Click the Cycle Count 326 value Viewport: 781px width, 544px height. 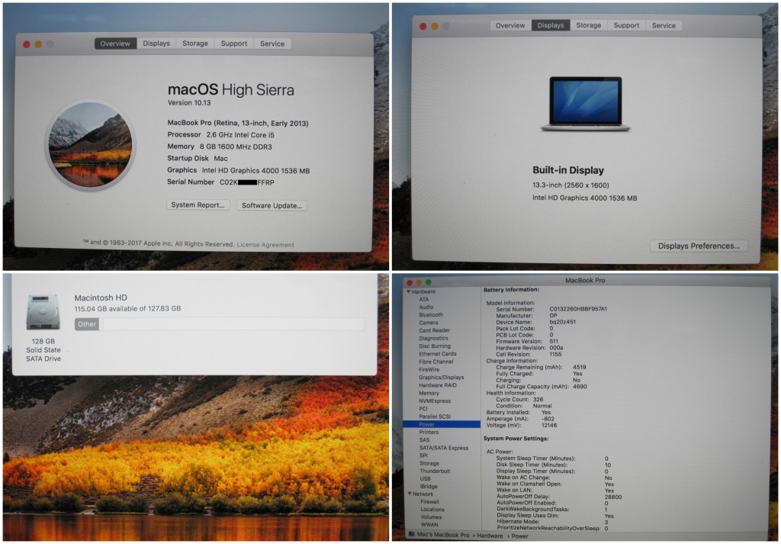tap(538, 400)
